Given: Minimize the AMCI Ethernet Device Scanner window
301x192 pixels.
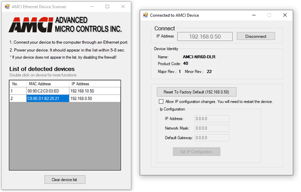Looking at the screenshot, I should 92,7.
